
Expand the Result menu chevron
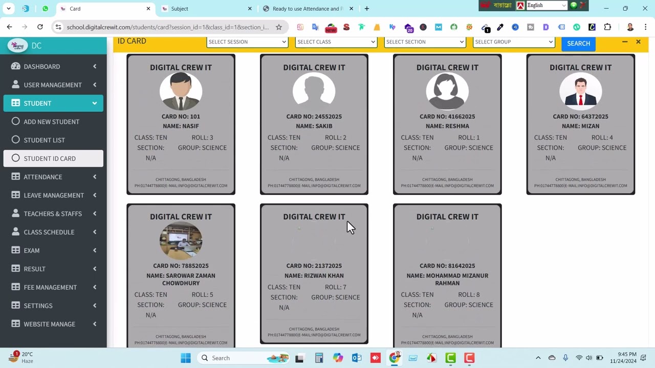point(95,269)
